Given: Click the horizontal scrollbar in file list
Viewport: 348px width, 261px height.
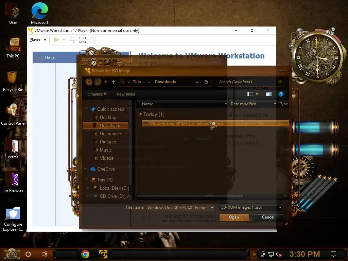Looking at the screenshot, I should coord(192,196).
